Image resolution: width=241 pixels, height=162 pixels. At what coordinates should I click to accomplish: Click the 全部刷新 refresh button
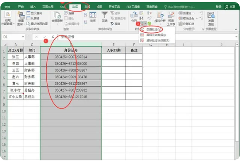pyautogui.click(x=57, y=18)
